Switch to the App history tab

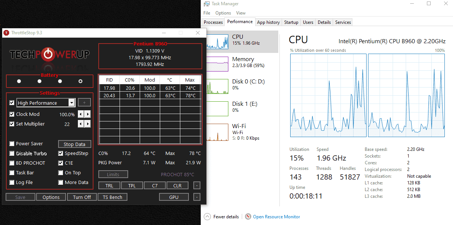[x=269, y=22]
